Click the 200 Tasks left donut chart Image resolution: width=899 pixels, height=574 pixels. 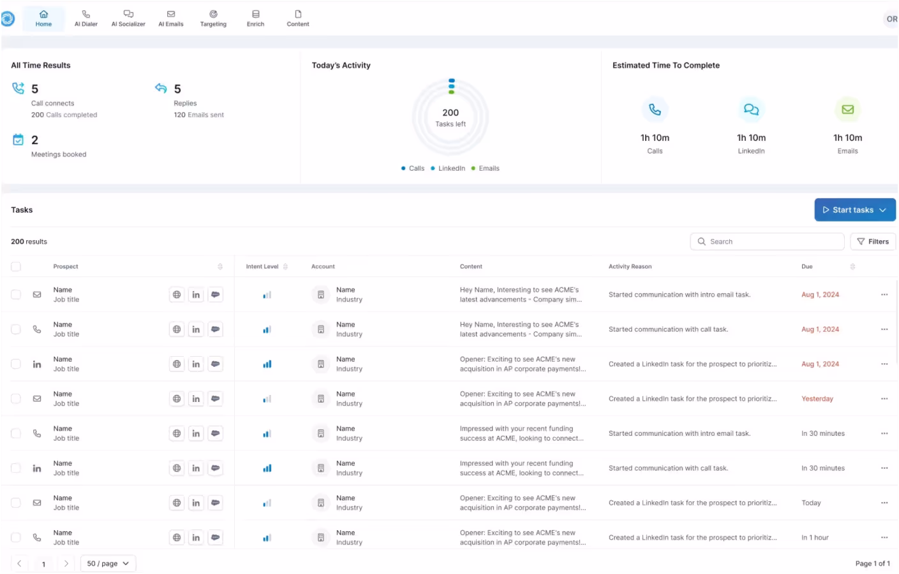[x=450, y=117]
